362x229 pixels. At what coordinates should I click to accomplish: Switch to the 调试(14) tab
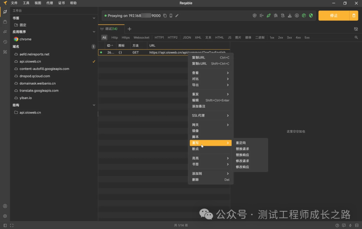point(111,29)
